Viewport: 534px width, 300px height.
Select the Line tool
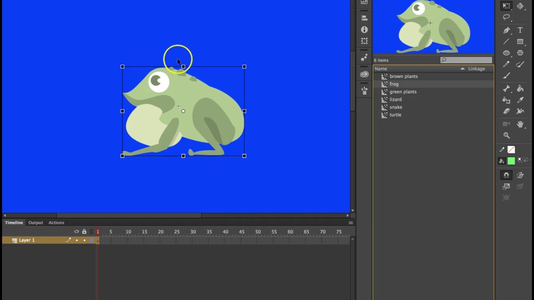click(x=506, y=42)
